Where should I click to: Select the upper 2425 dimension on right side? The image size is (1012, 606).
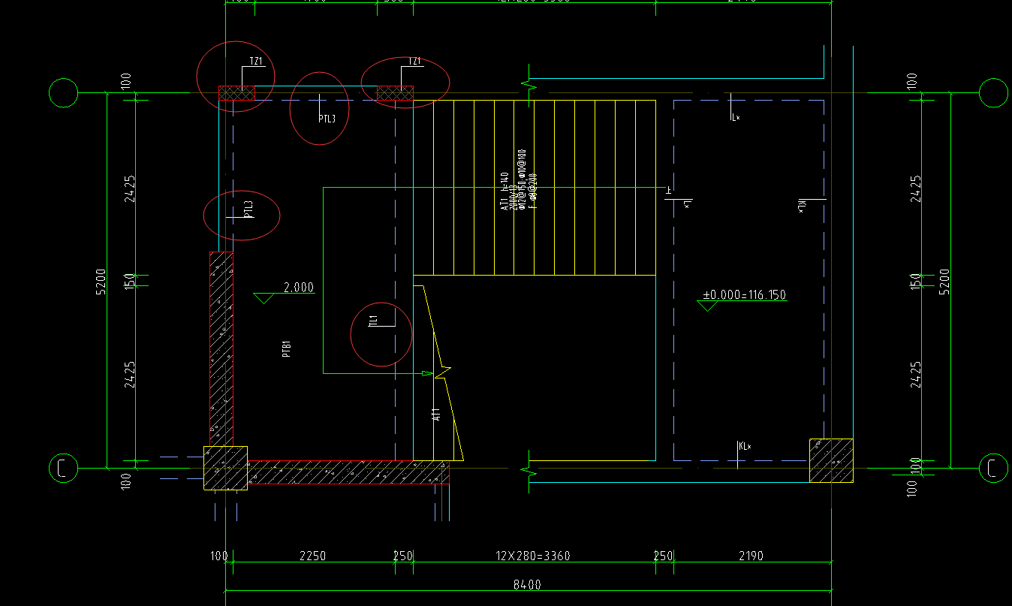click(x=914, y=188)
